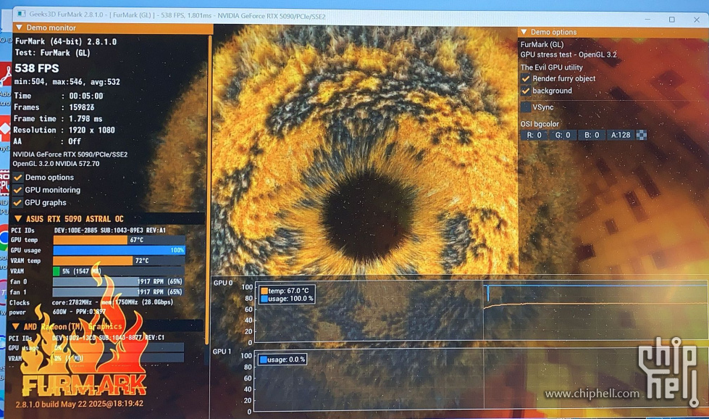Screen dimensions: 709x419
Task: Click the Frame time 1.798 ms row
Action: click(58, 119)
